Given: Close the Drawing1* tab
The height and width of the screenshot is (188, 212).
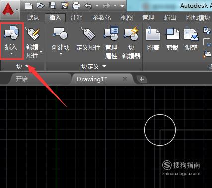Looking at the screenshot, I should [x=125, y=79].
